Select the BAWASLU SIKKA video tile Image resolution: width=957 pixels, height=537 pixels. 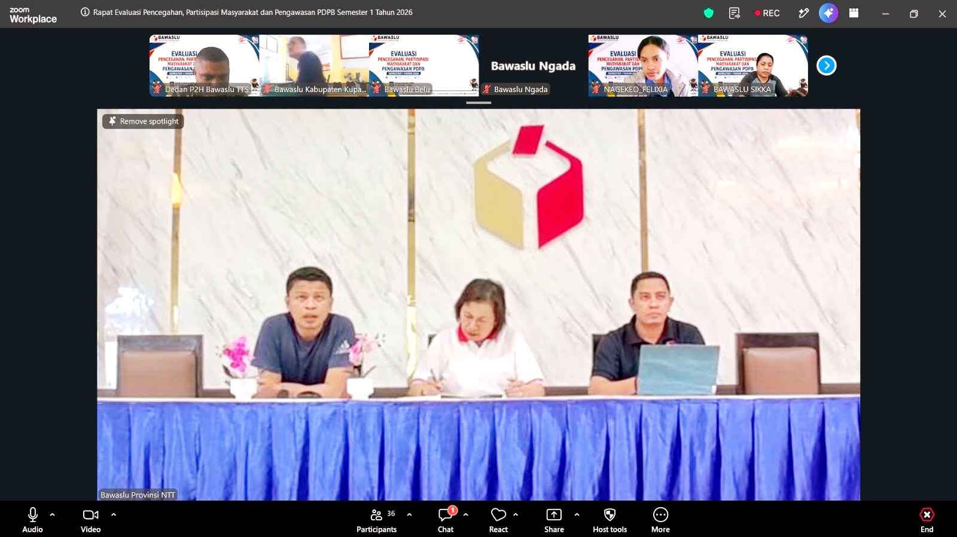[x=753, y=65]
